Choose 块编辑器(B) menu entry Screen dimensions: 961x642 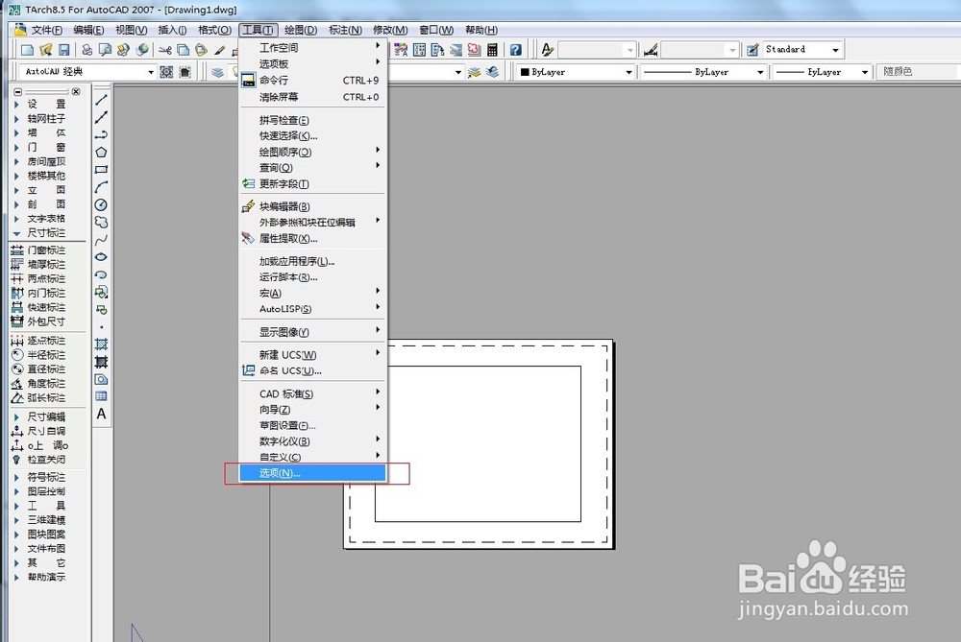[312, 207]
